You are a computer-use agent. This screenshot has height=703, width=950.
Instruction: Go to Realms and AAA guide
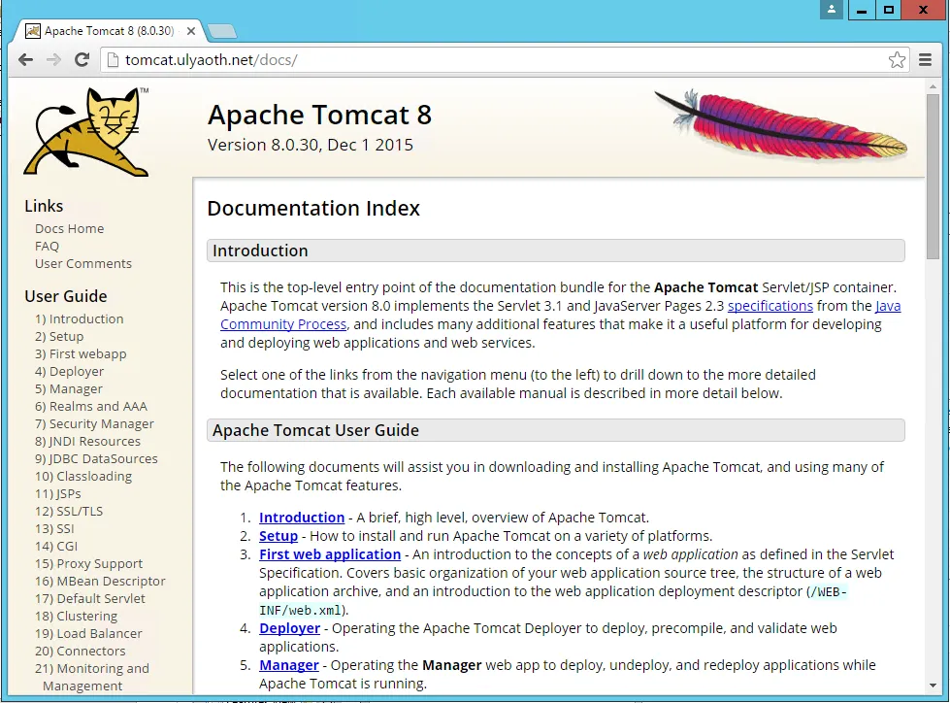[91, 407]
